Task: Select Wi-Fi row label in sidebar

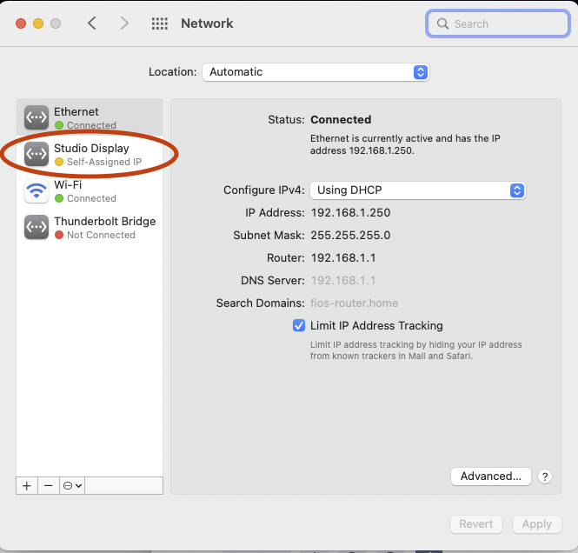Action: (x=68, y=184)
